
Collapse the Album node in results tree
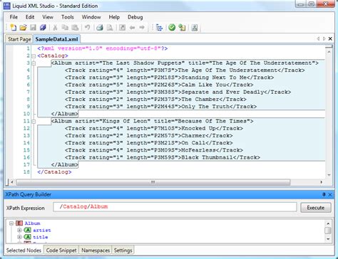11,223
